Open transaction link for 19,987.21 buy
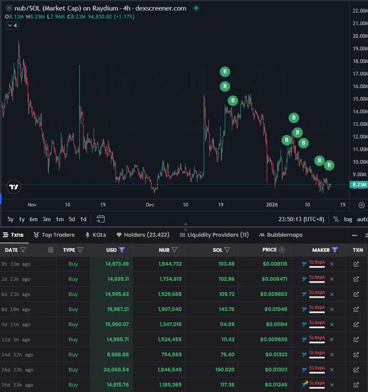This screenshot has height=392, width=368. 356,309
